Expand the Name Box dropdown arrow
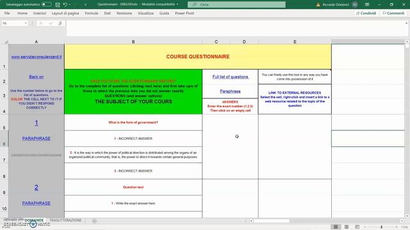 coord(26,23)
